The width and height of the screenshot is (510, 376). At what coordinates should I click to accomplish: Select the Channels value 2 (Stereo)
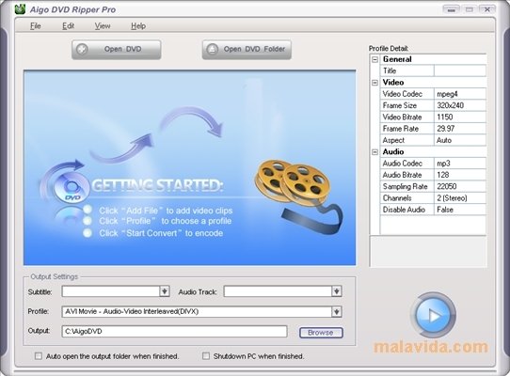tap(460, 198)
